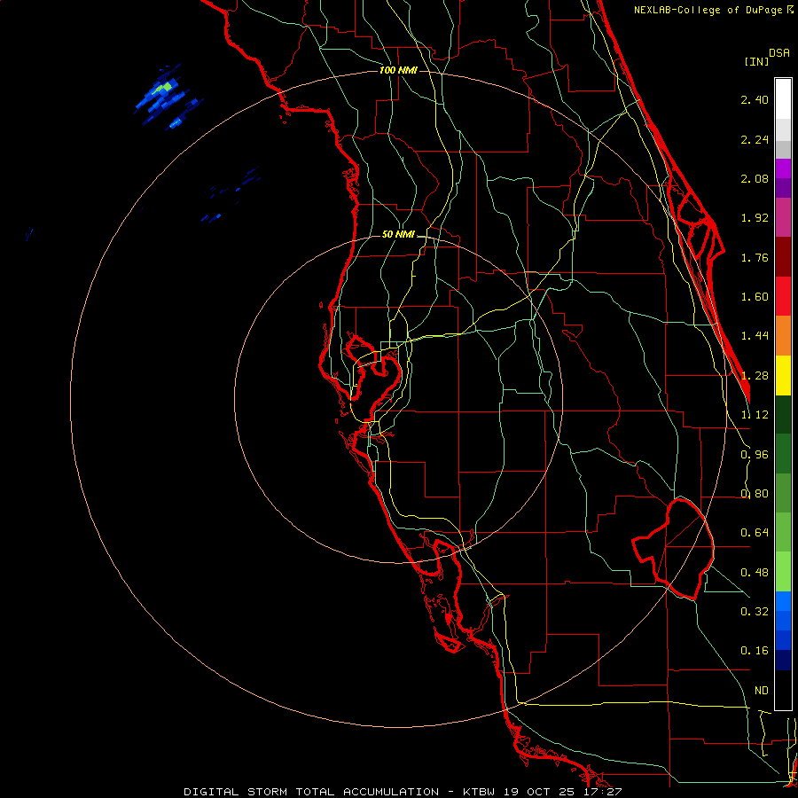
Task: Click the 0.32 legend value
Action: click(755, 612)
